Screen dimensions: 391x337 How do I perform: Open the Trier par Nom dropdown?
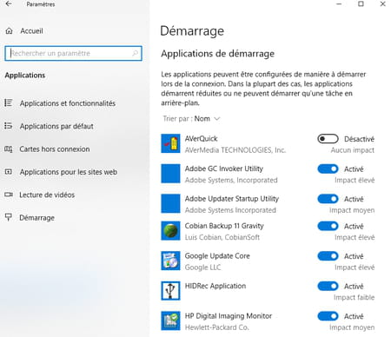pos(191,119)
